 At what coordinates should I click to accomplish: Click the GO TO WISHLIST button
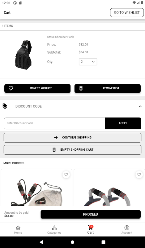[127, 12]
